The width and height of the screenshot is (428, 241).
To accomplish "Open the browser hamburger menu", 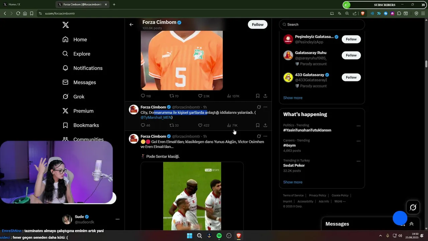I will point(423,13).
